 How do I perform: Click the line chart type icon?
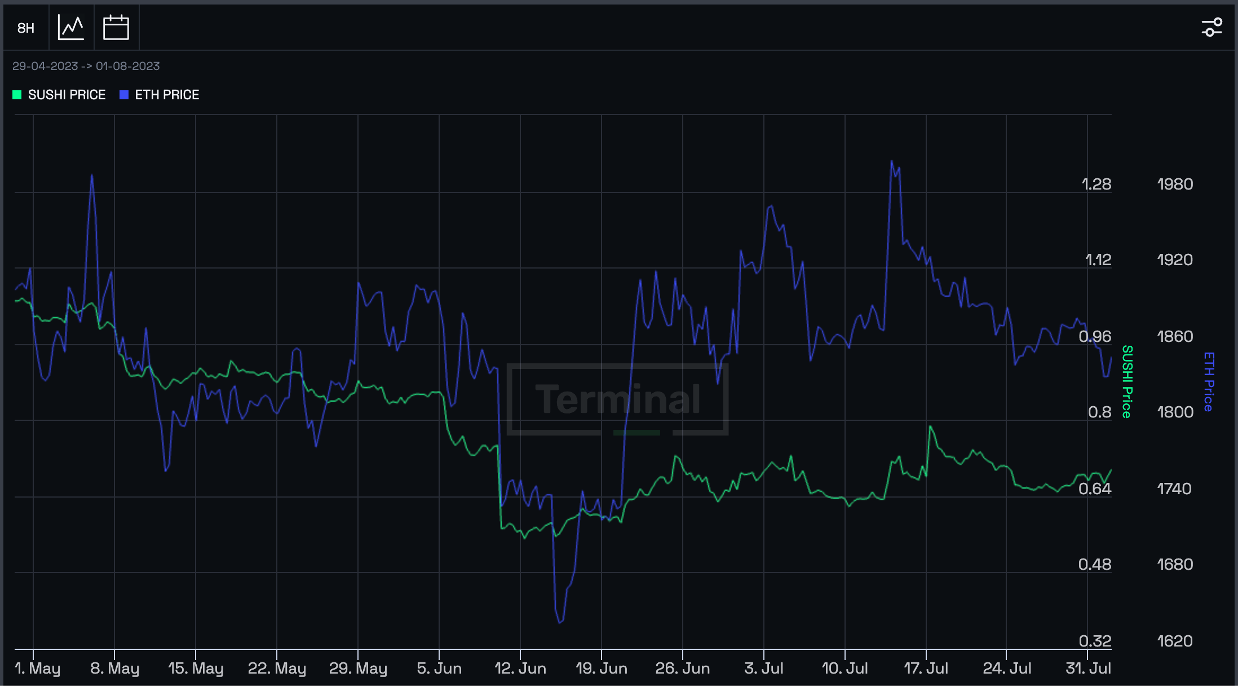point(71,28)
